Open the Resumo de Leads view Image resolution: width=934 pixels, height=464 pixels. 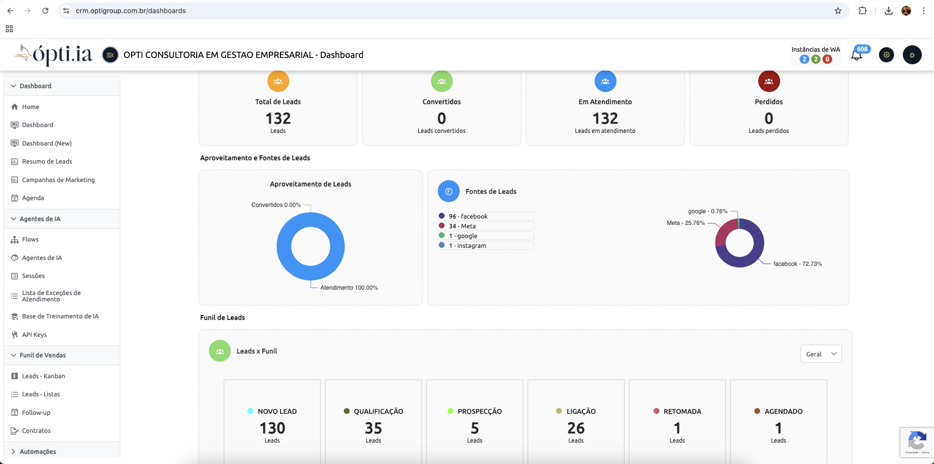47,161
